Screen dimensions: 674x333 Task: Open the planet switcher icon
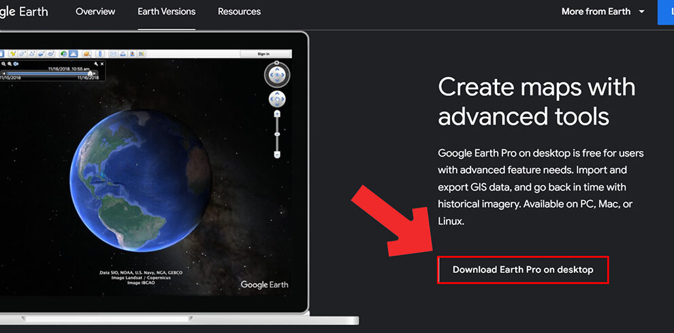[x=87, y=54]
